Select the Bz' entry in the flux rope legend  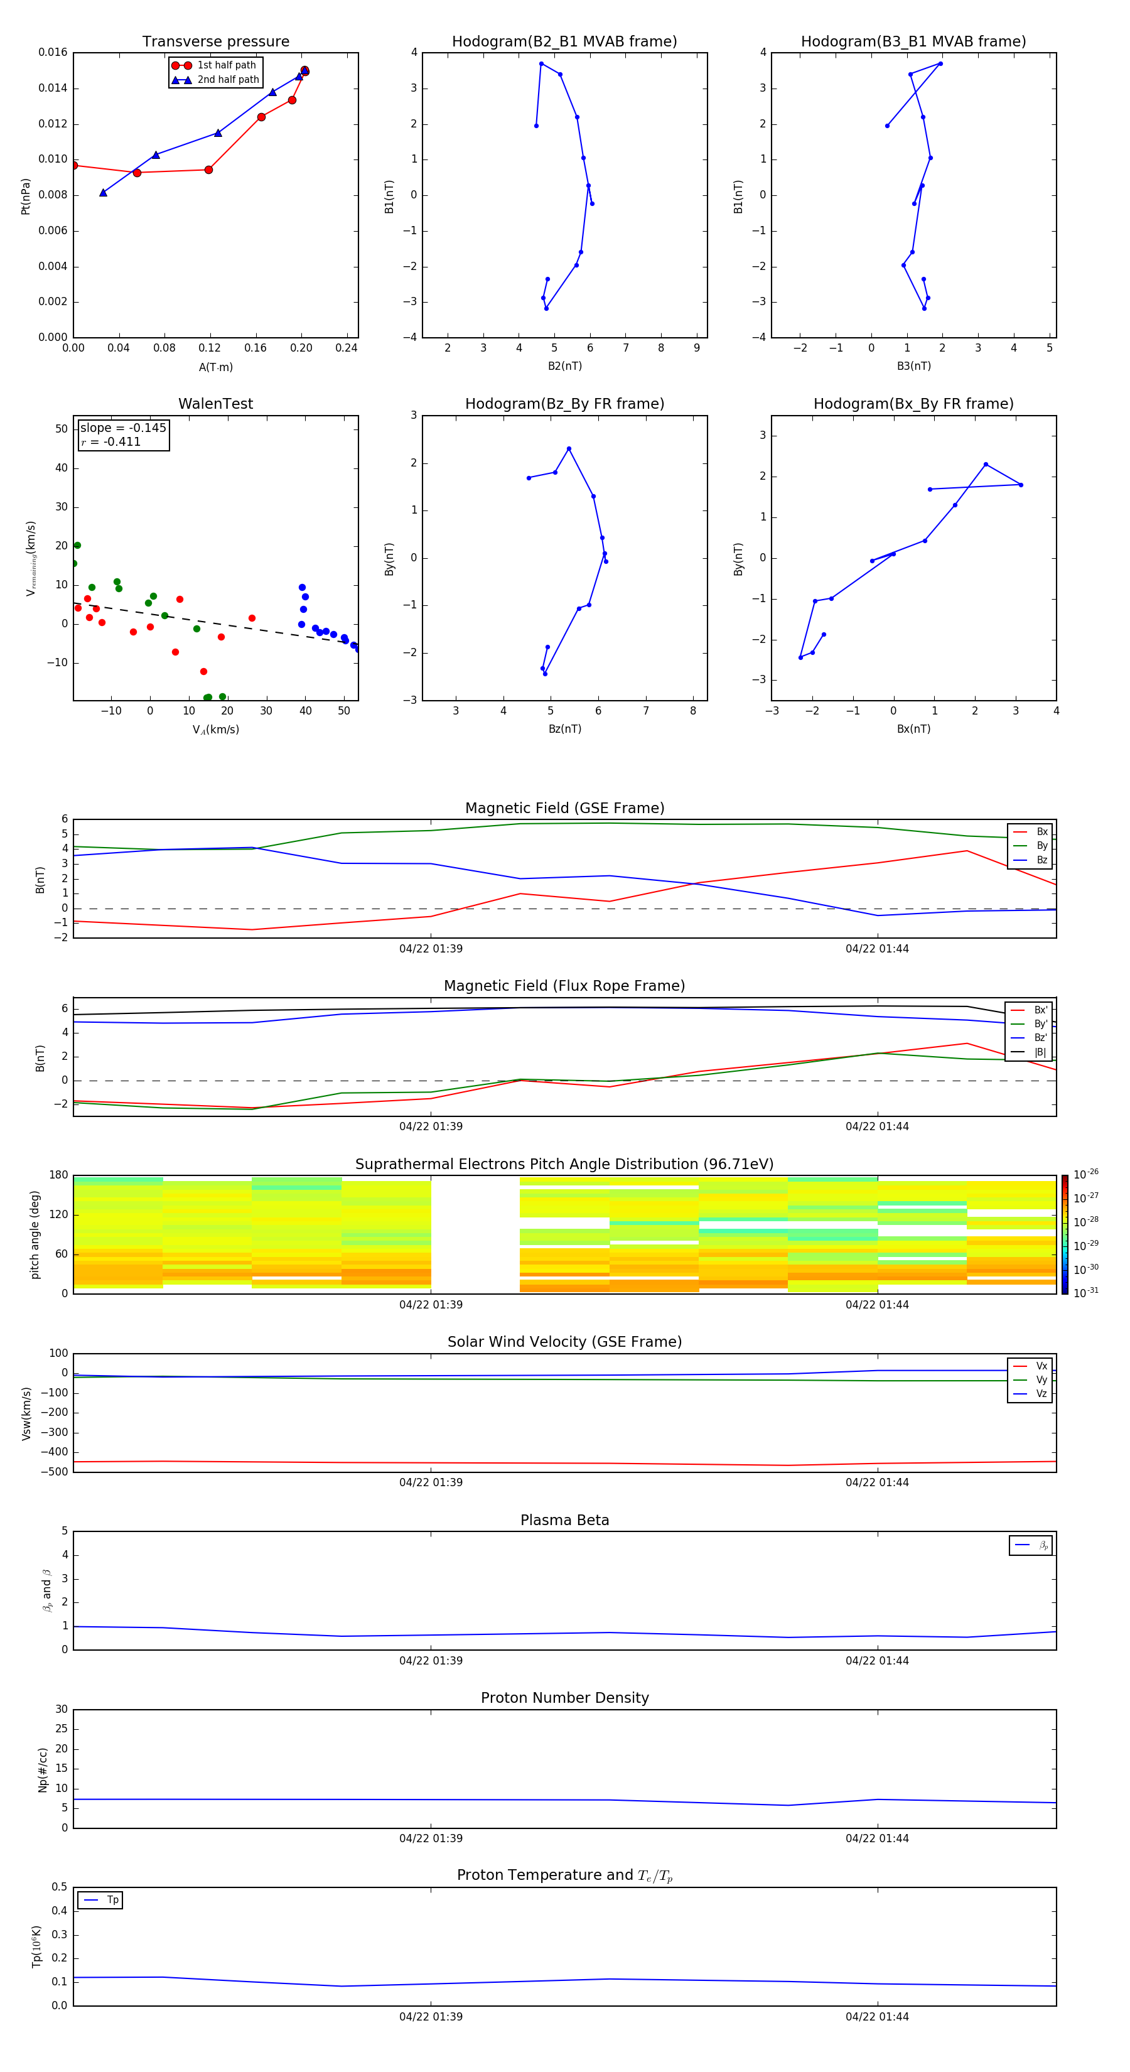(x=1030, y=1039)
